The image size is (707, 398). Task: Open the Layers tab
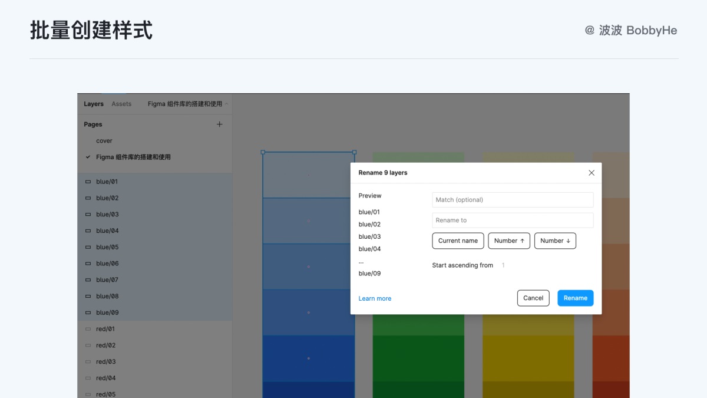94,104
